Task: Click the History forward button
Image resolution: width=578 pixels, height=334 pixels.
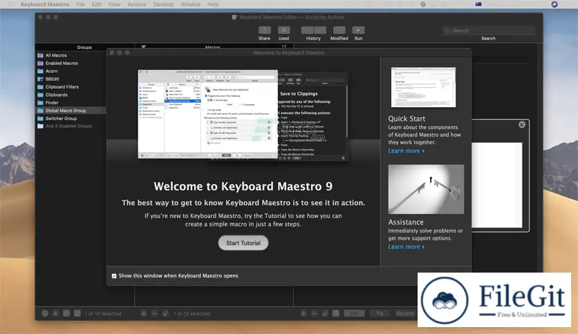Action: (x=320, y=30)
